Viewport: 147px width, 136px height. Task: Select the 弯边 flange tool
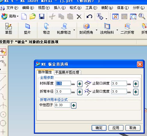[46, 29]
